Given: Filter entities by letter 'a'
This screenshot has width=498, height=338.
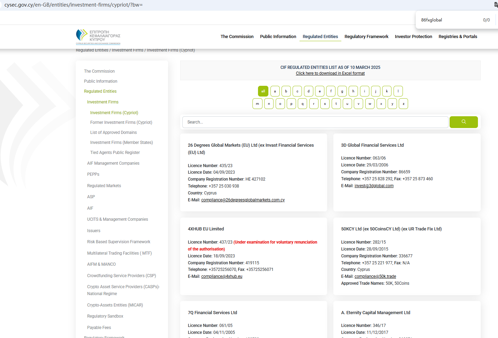Looking at the screenshot, I should click(275, 91).
